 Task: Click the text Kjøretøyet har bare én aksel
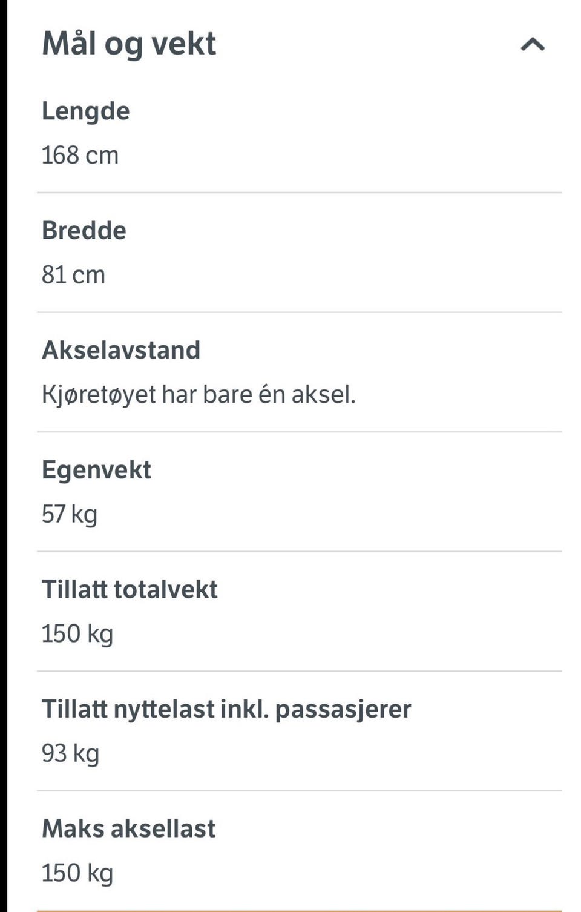coord(199,395)
